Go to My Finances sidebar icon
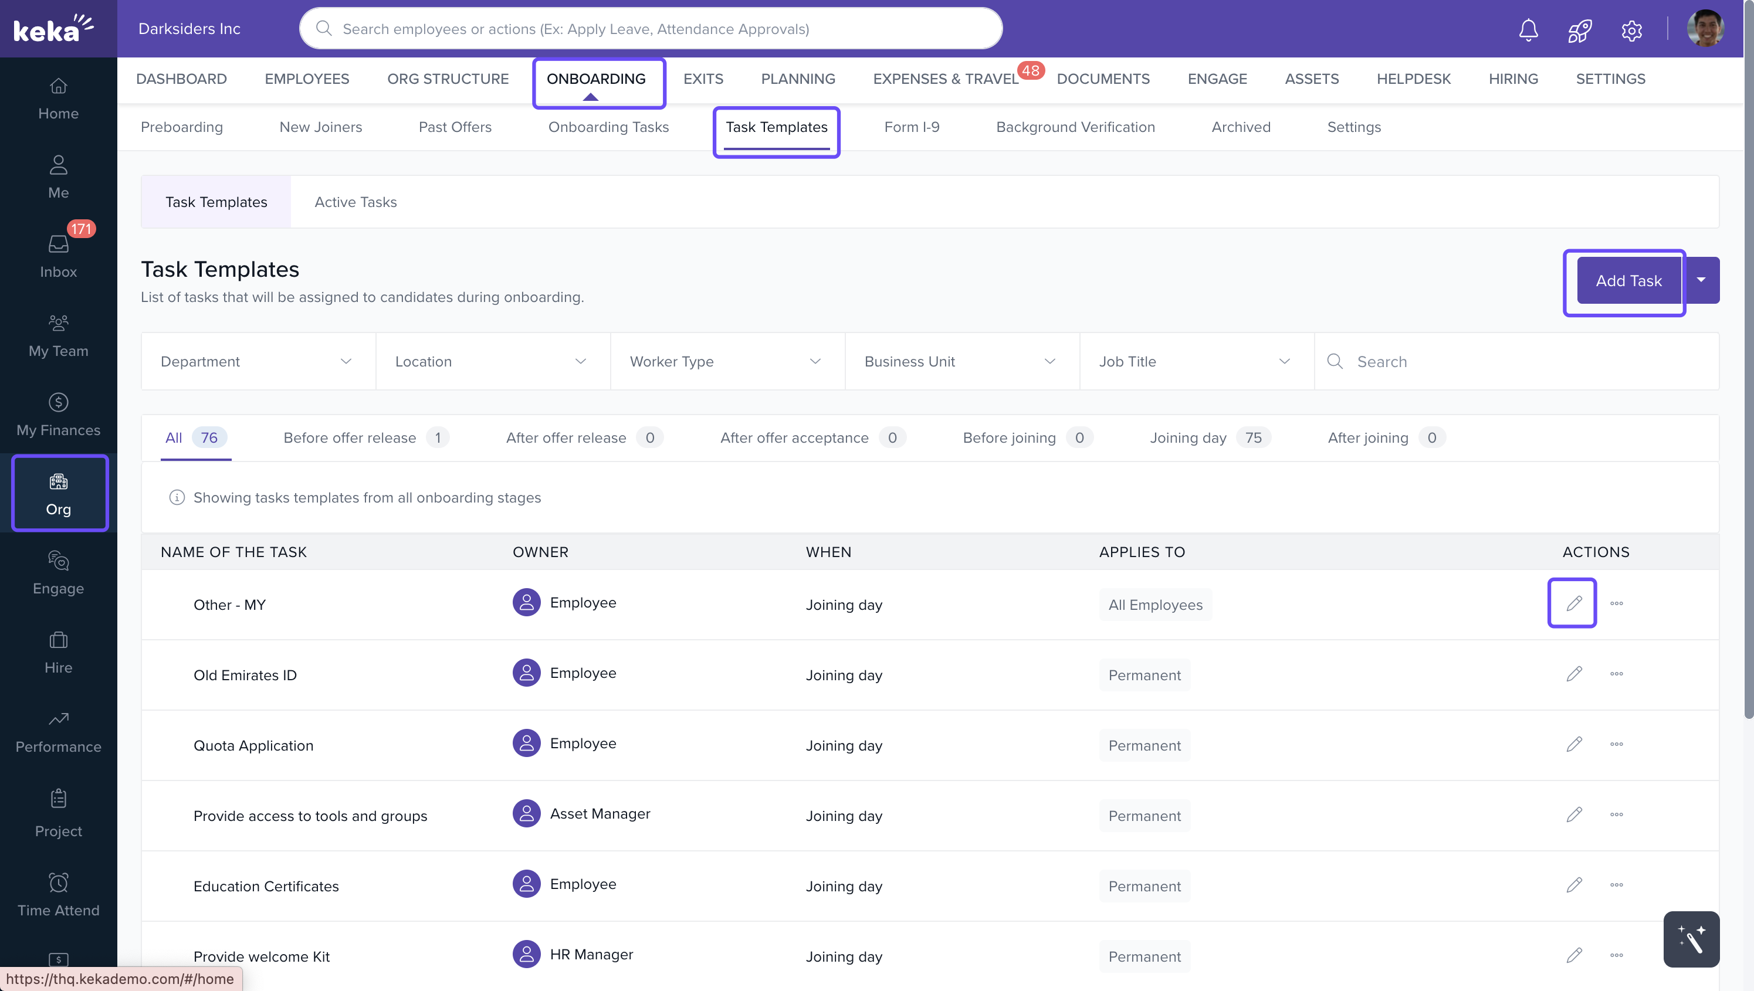 tap(59, 414)
